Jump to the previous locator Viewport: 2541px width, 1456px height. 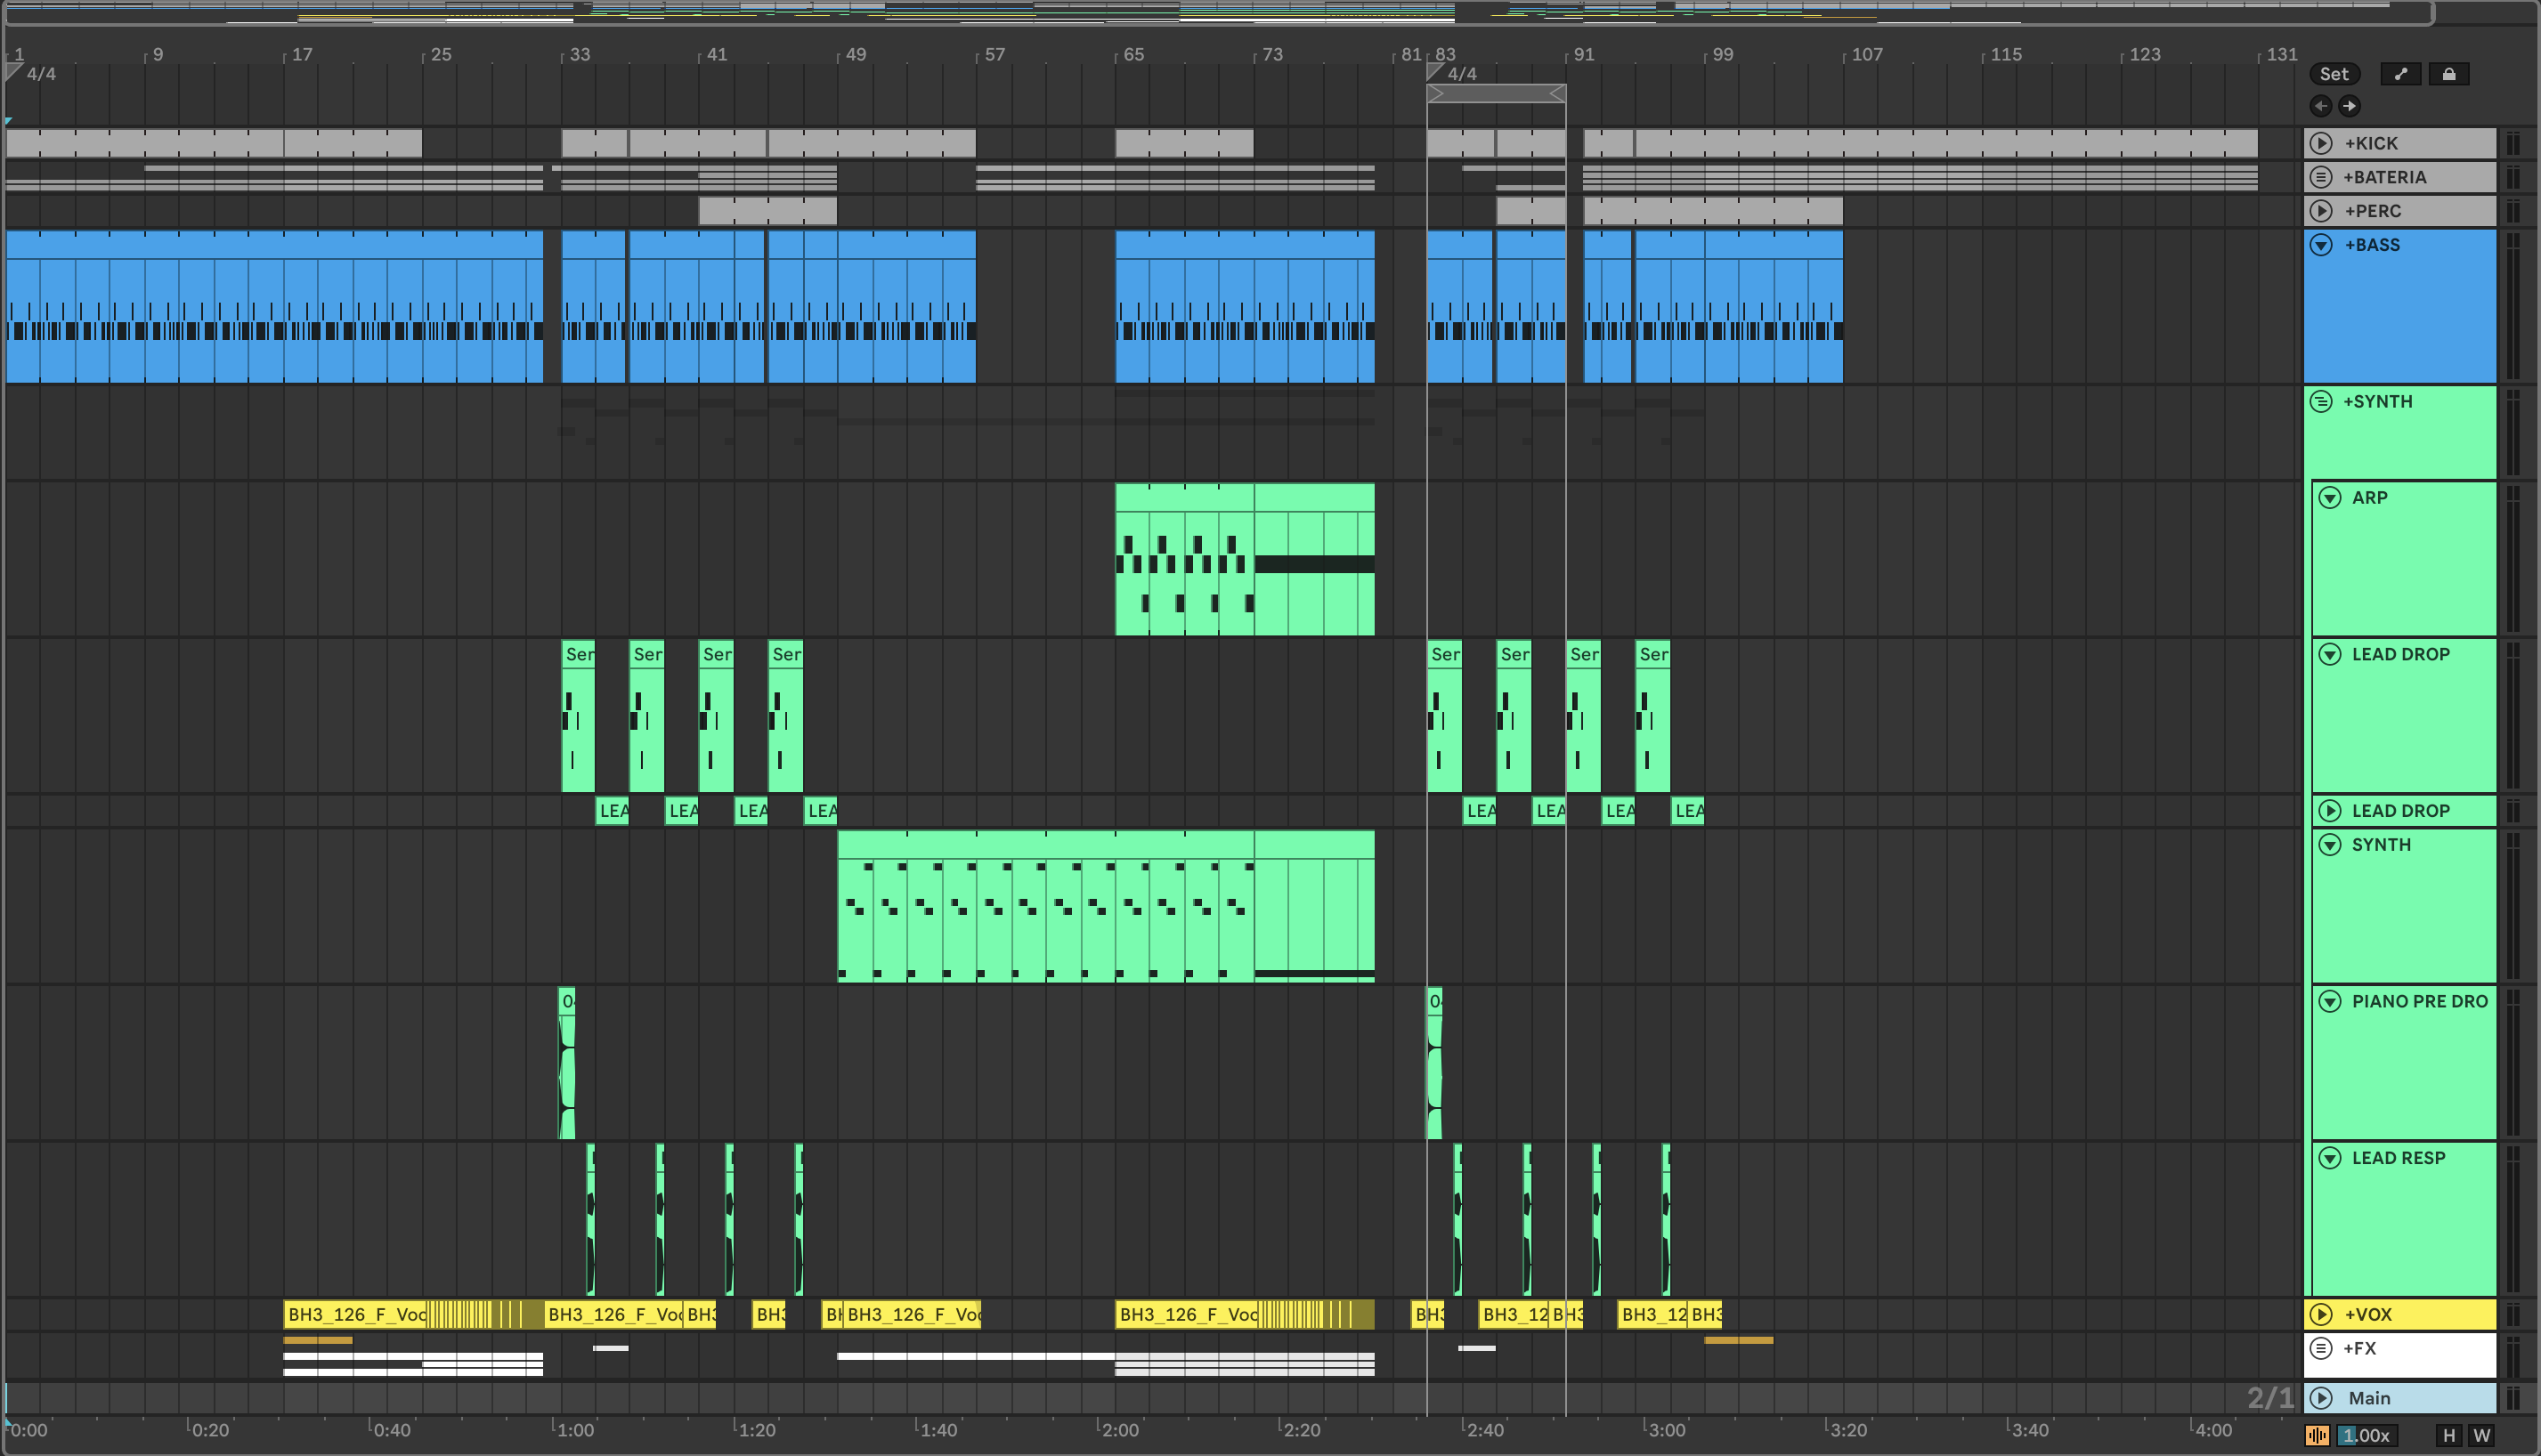tap(2321, 106)
